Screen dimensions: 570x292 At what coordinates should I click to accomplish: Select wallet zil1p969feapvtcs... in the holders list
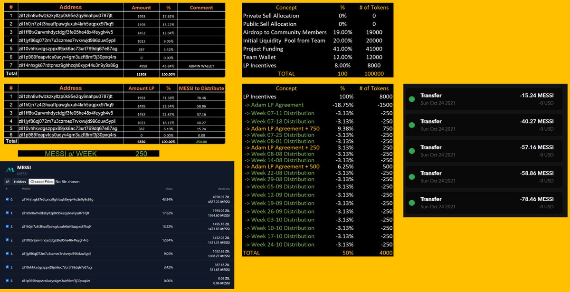point(57,281)
